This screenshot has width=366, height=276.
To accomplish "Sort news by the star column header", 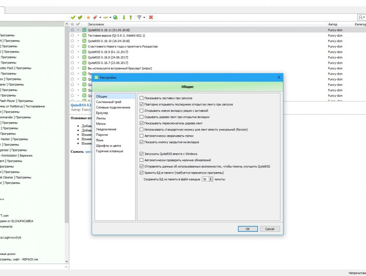I will click(72, 24).
